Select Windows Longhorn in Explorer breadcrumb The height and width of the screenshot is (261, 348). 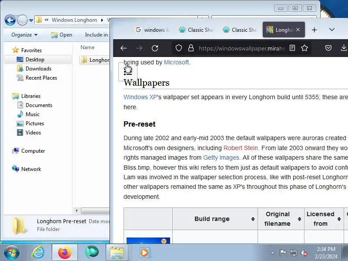pos(74,20)
